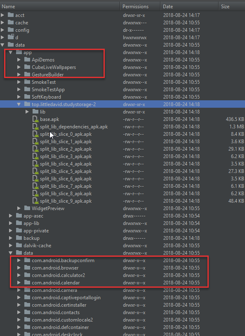Expand the cache folder arrow
245x336 pixels.
(x=2, y=23)
